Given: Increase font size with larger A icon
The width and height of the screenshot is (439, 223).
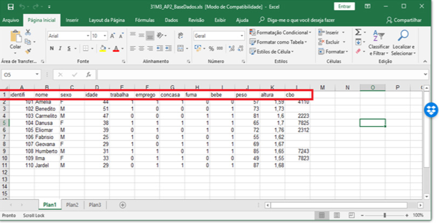Looking at the screenshot, I should [x=113, y=36].
